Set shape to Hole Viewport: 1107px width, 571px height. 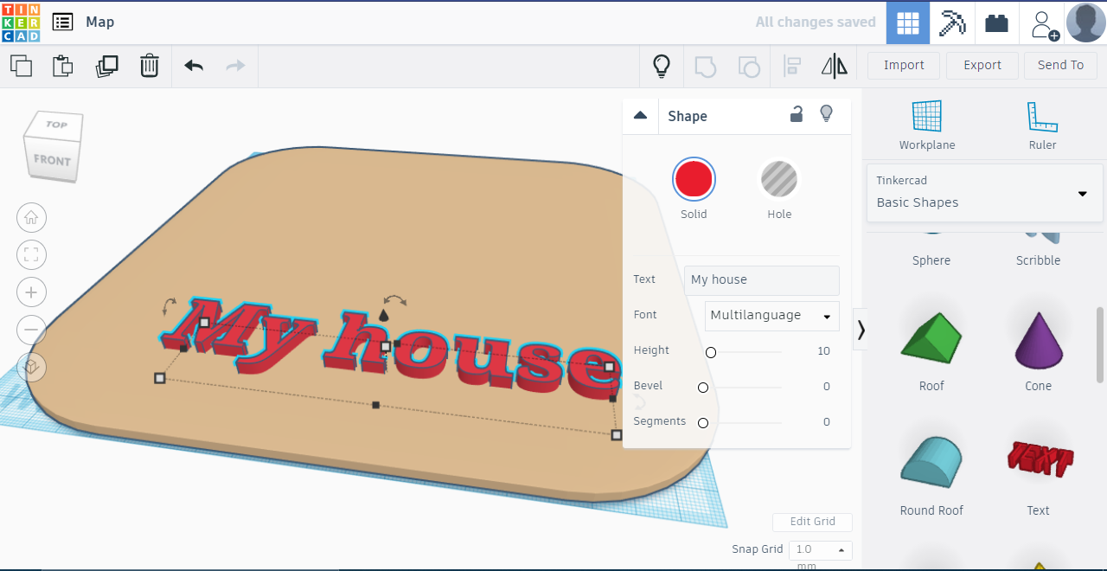point(779,180)
